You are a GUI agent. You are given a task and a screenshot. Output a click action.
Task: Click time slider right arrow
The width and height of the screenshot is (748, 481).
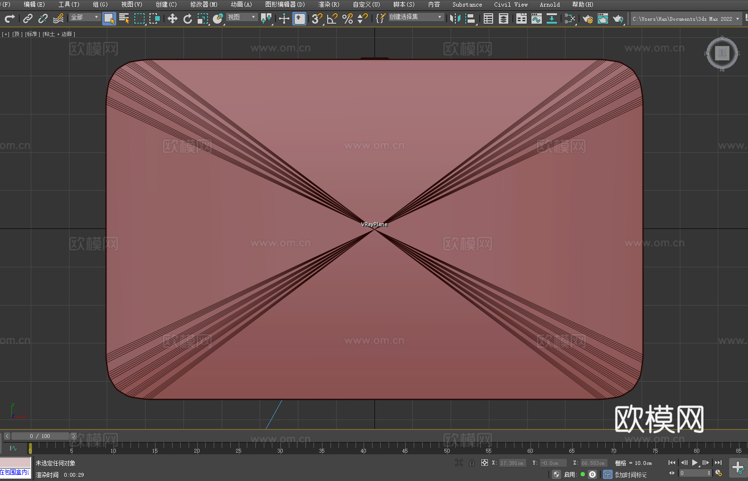(x=73, y=436)
